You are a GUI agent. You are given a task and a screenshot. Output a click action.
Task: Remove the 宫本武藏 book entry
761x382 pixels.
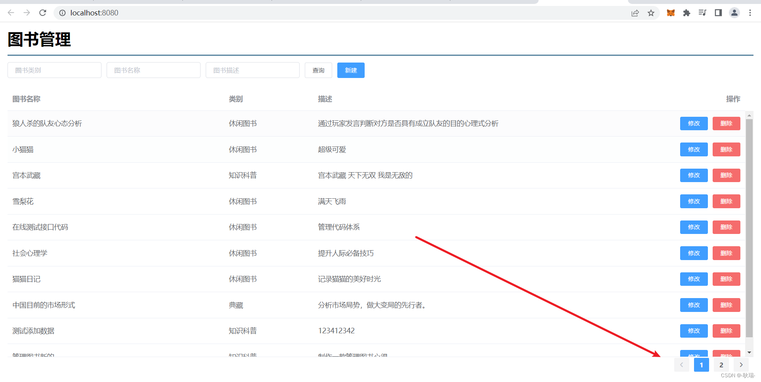726,175
